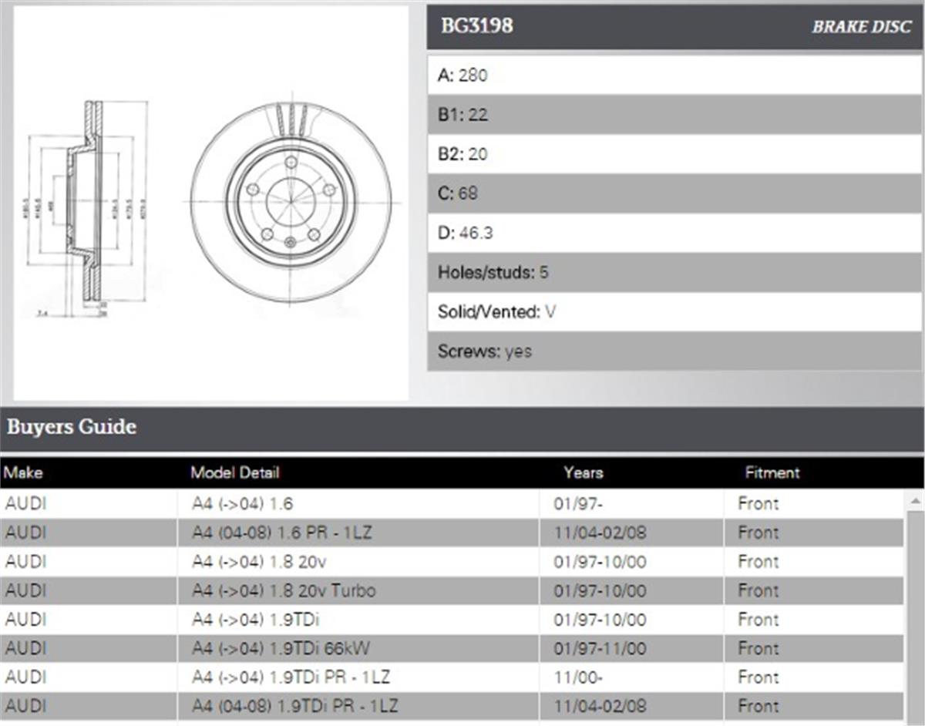This screenshot has width=925, height=726.
Task: Click Front fitment in the A4 (->04) 1.6 row
Action: pos(814,504)
